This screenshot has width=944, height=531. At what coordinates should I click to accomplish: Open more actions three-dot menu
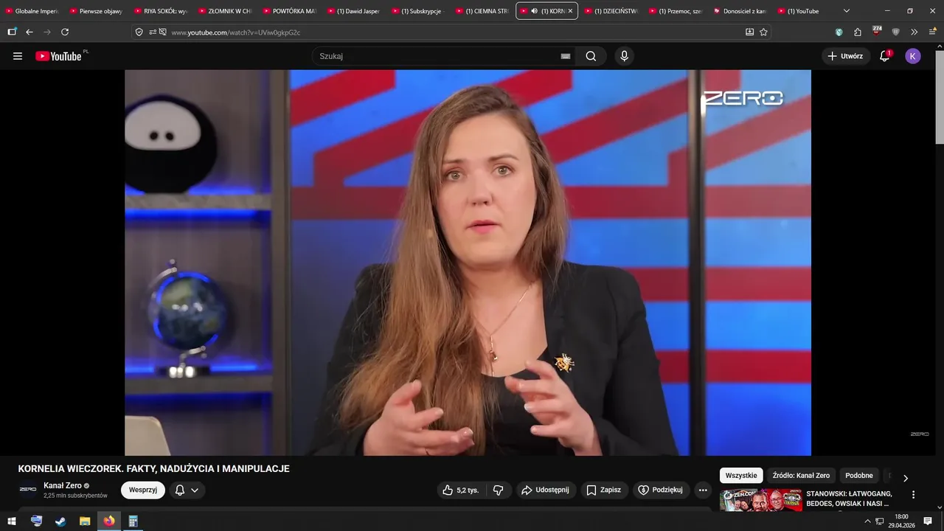click(x=703, y=490)
